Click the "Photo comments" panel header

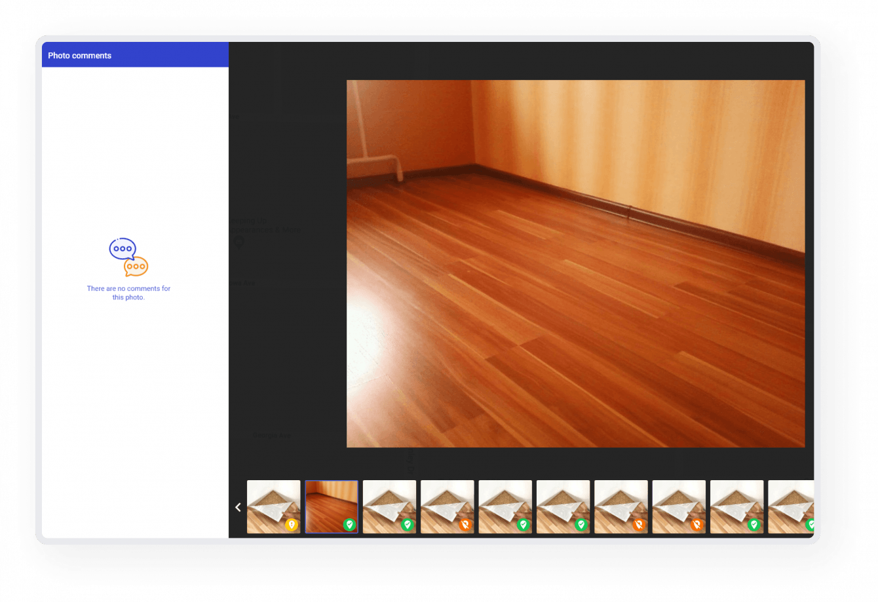pyautogui.click(x=135, y=55)
